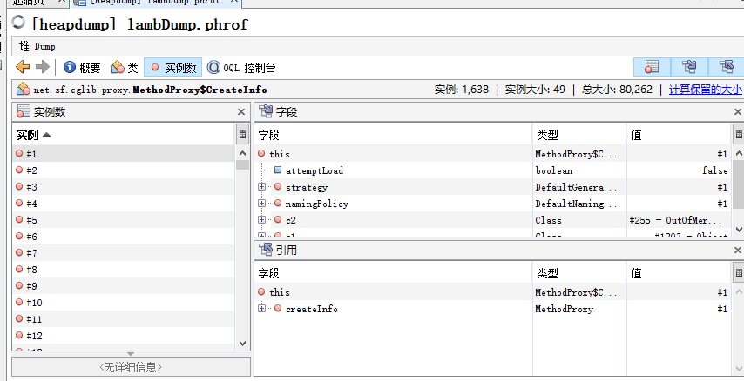Select instance #11 in list
The height and width of the screenshot is (381, 744).
124,319
